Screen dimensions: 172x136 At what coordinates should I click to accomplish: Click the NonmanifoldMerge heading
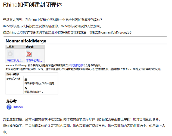pos(26,41)
